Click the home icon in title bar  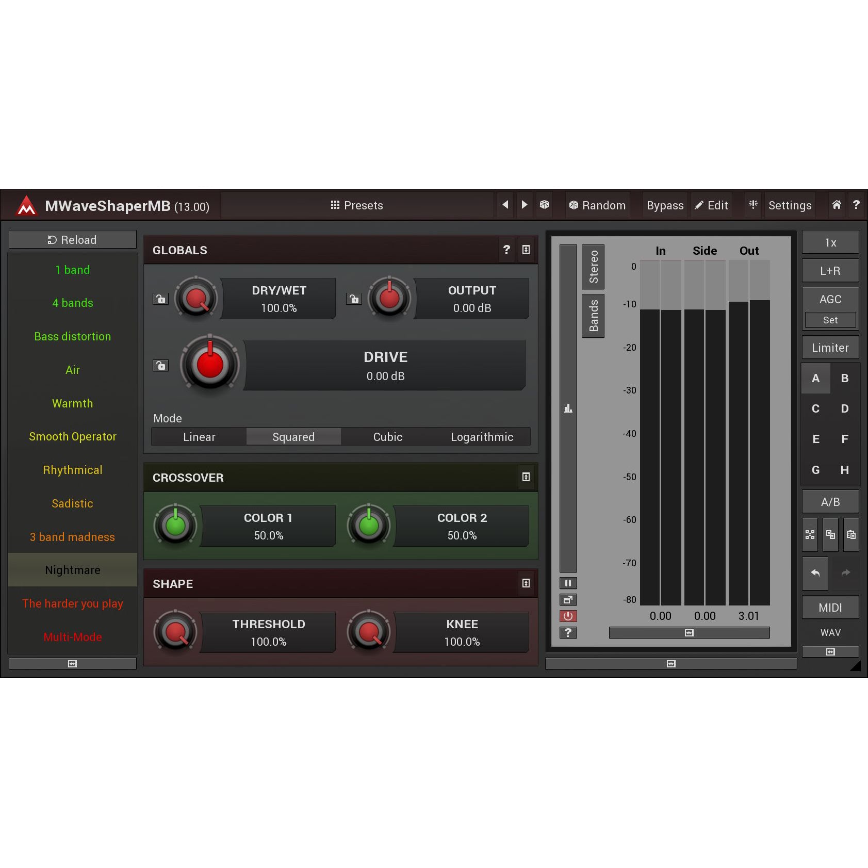point(837,205)
